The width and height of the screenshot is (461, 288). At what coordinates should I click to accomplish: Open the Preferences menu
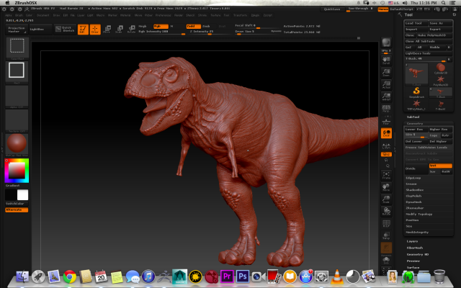[164, 14]
